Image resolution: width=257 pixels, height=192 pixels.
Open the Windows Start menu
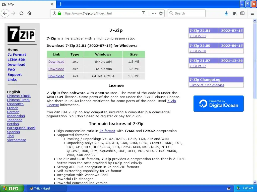click(12, 188)
